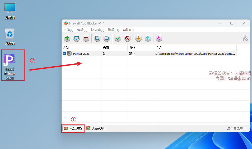252x149 pixels.
Task: Click the red prohibition block icon
Action: (x=127, y=38)
